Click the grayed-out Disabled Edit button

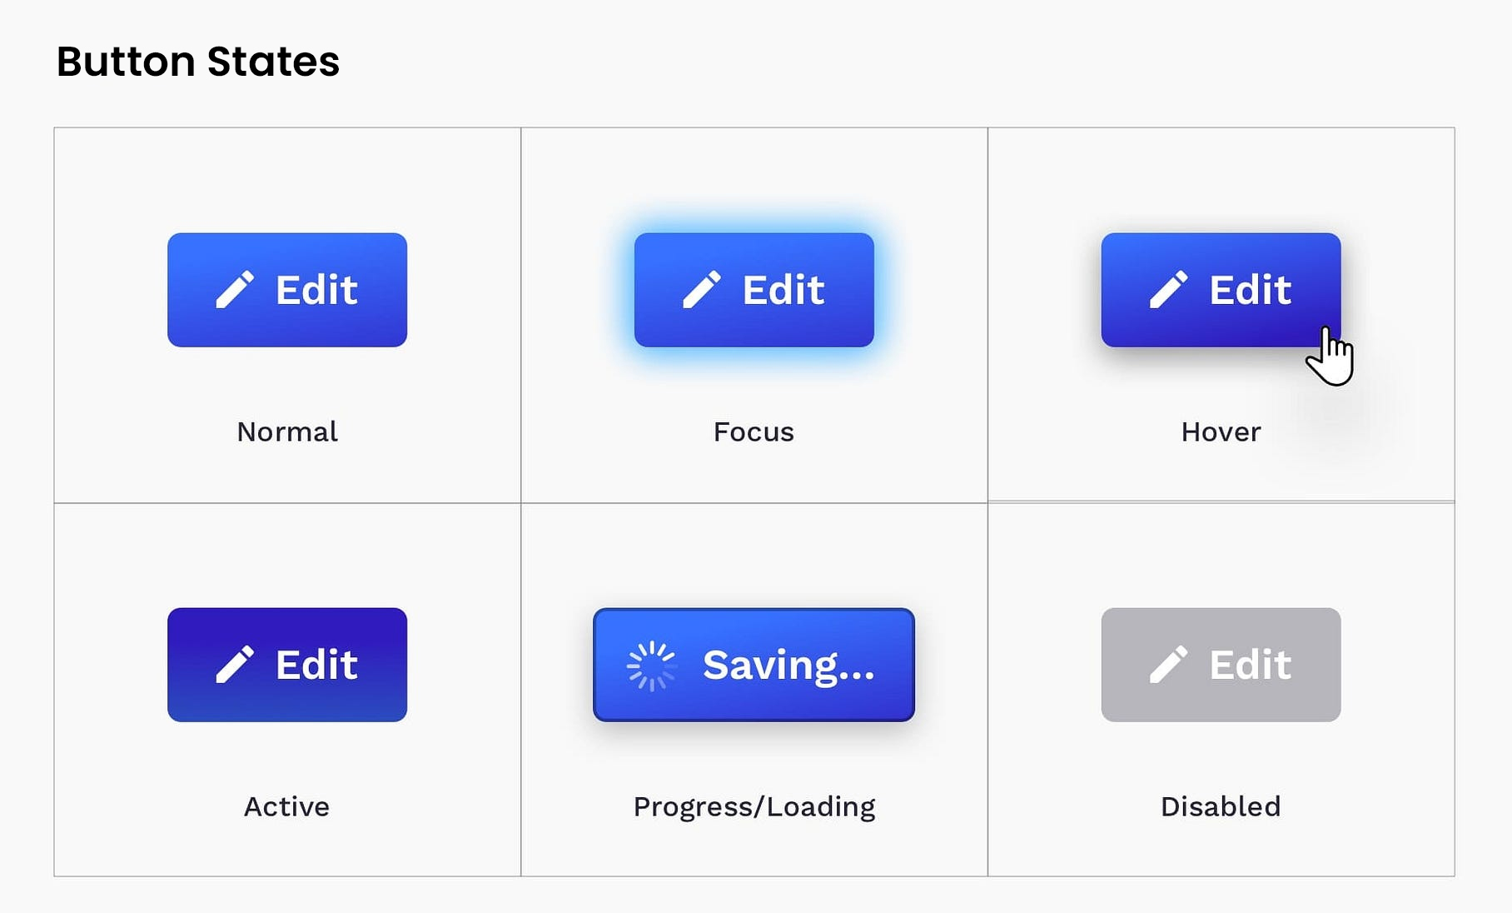pos(1221,664)
